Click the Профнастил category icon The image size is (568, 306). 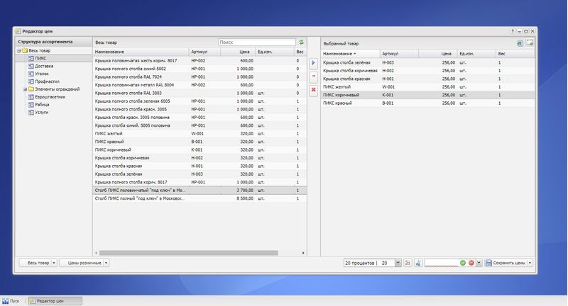[31, 81]
